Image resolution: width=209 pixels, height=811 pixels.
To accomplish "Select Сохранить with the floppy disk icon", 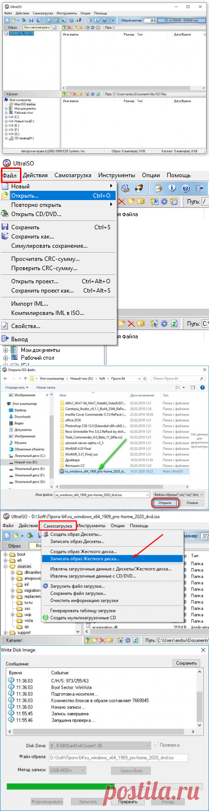I will (x=25, y=227).
